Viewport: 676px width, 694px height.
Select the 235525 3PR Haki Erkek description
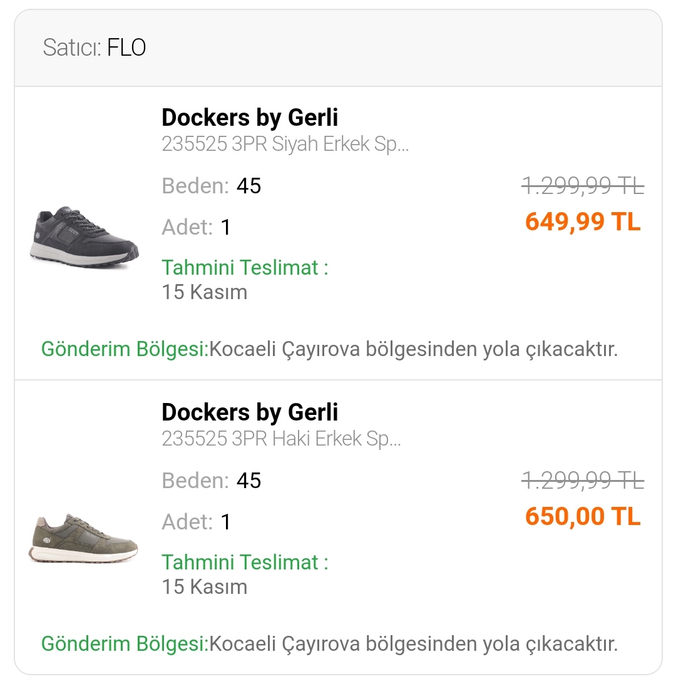[x=281, y=439]
